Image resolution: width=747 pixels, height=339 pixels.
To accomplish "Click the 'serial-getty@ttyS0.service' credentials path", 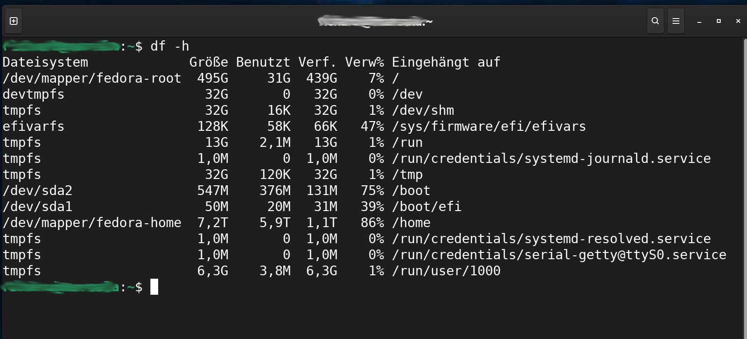I will (x=559, y=255).
